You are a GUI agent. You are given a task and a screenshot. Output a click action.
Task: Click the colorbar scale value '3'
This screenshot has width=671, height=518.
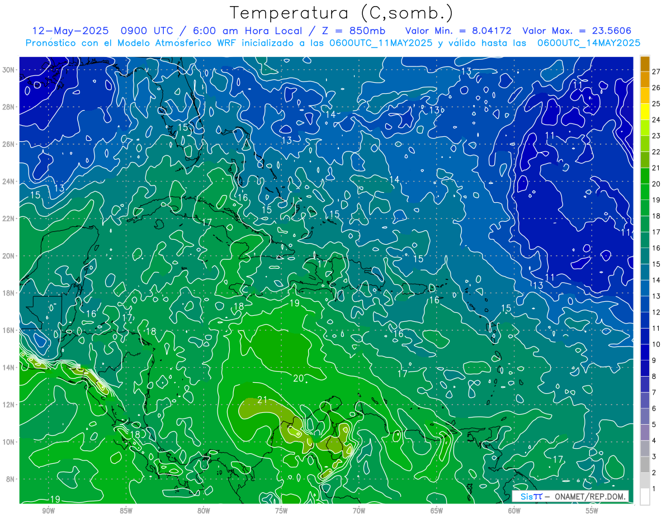click(654, 457)
